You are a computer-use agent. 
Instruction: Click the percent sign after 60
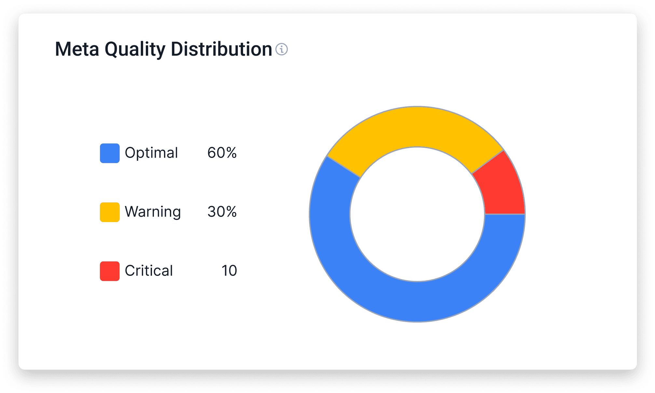[x=231, y=153]
